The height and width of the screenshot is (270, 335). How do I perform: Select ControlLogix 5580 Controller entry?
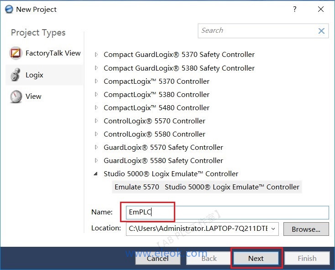click(154, 134)
